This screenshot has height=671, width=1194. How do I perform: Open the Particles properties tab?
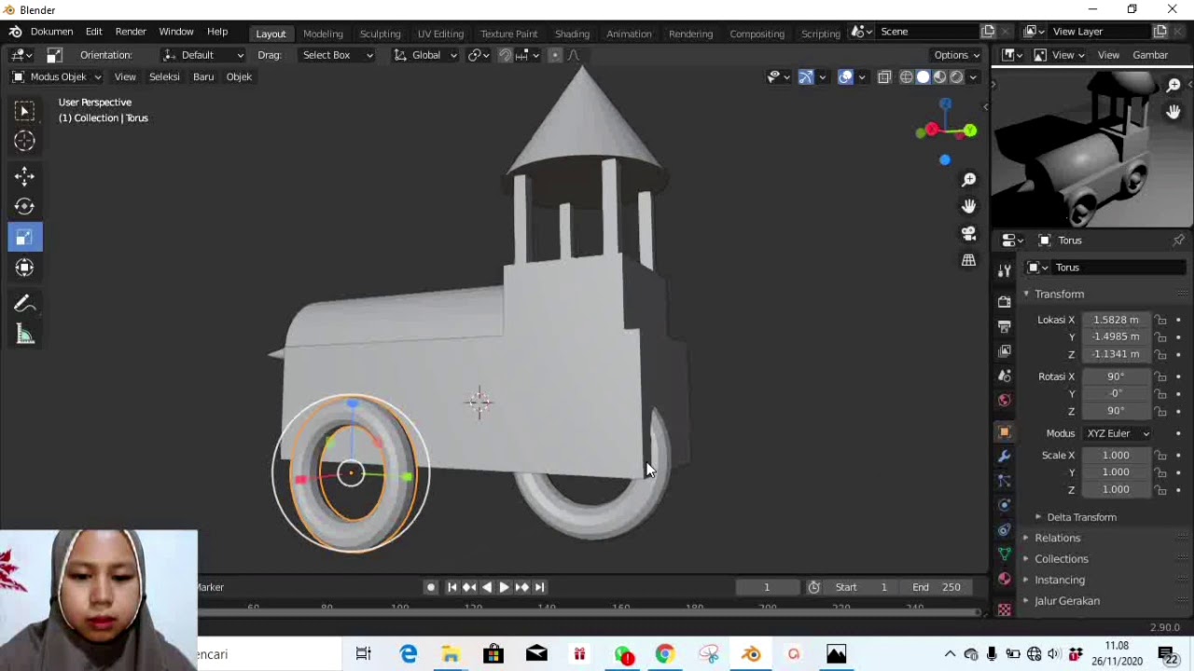(1005, 481)
